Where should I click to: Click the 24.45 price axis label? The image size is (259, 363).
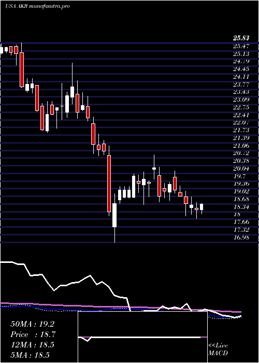pyautogui.click(x=241, y=69)
